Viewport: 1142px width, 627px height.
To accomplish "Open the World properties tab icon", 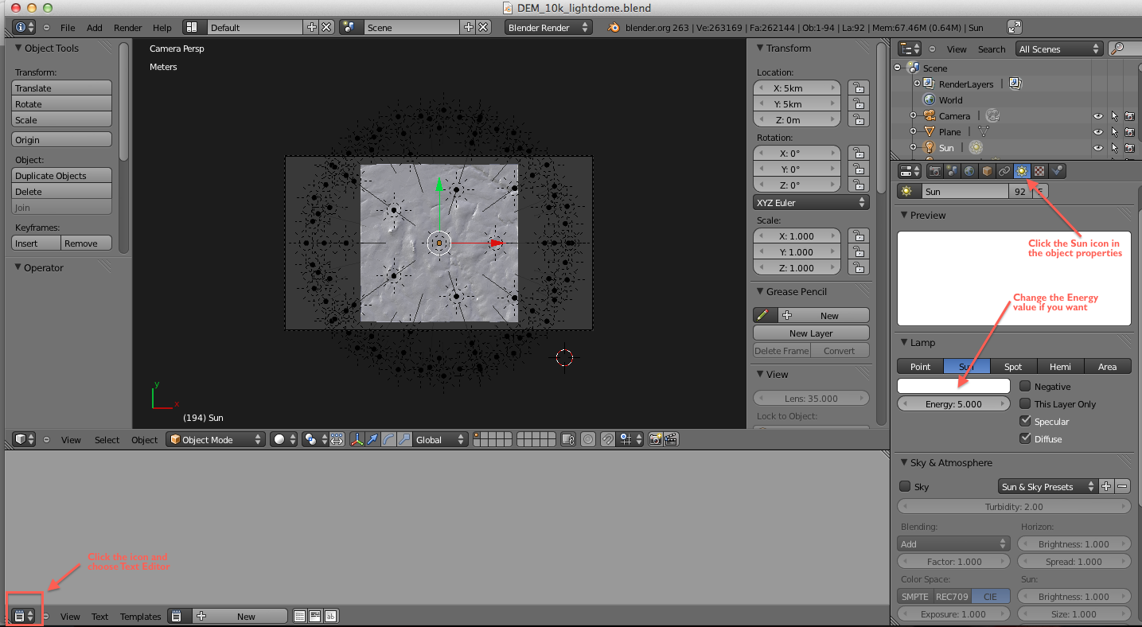I will point(969,171).
